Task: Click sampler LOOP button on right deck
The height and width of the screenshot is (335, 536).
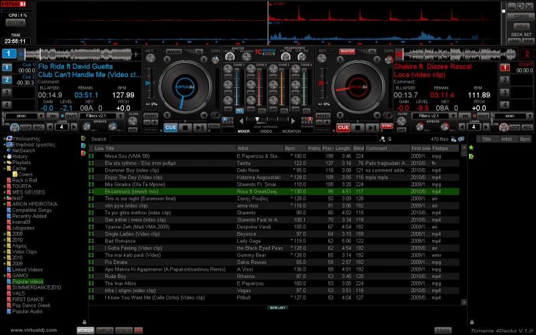Action: tap(515, 127)
